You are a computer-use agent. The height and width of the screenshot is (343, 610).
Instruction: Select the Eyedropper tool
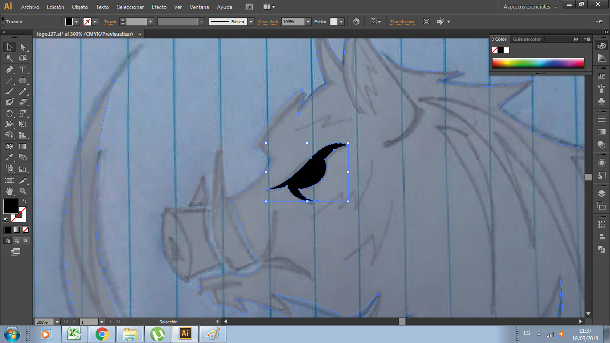pos(9,157)
